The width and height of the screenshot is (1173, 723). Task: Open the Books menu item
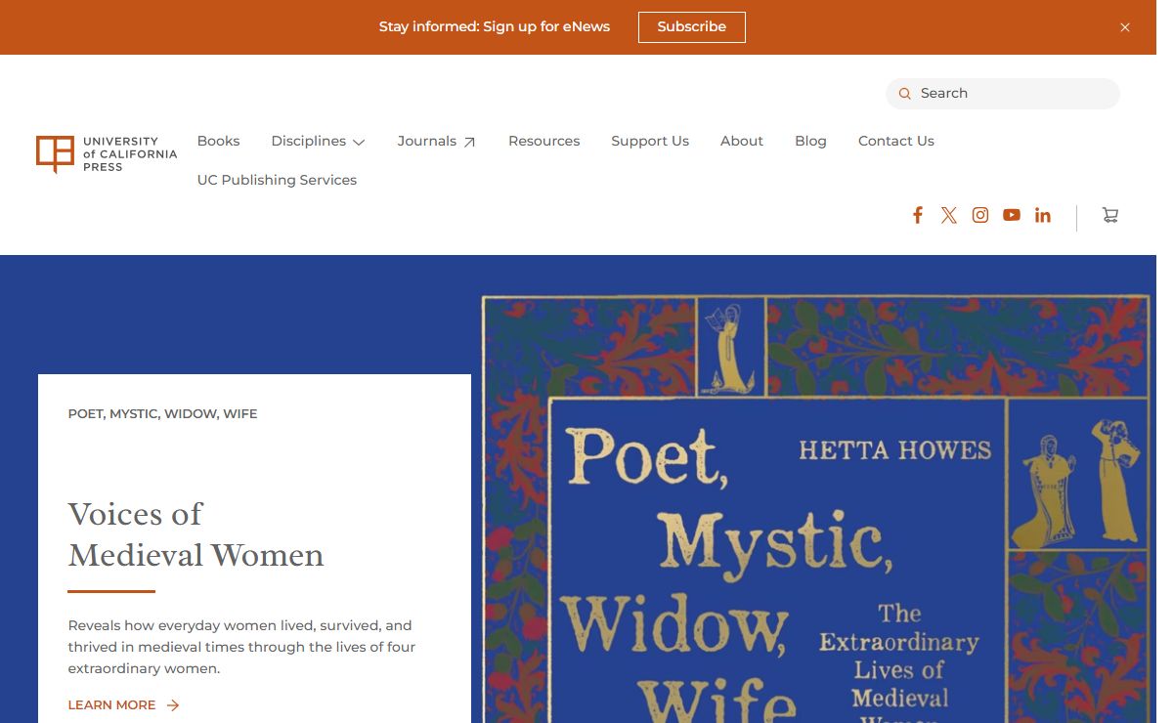(x=218, y=141)
